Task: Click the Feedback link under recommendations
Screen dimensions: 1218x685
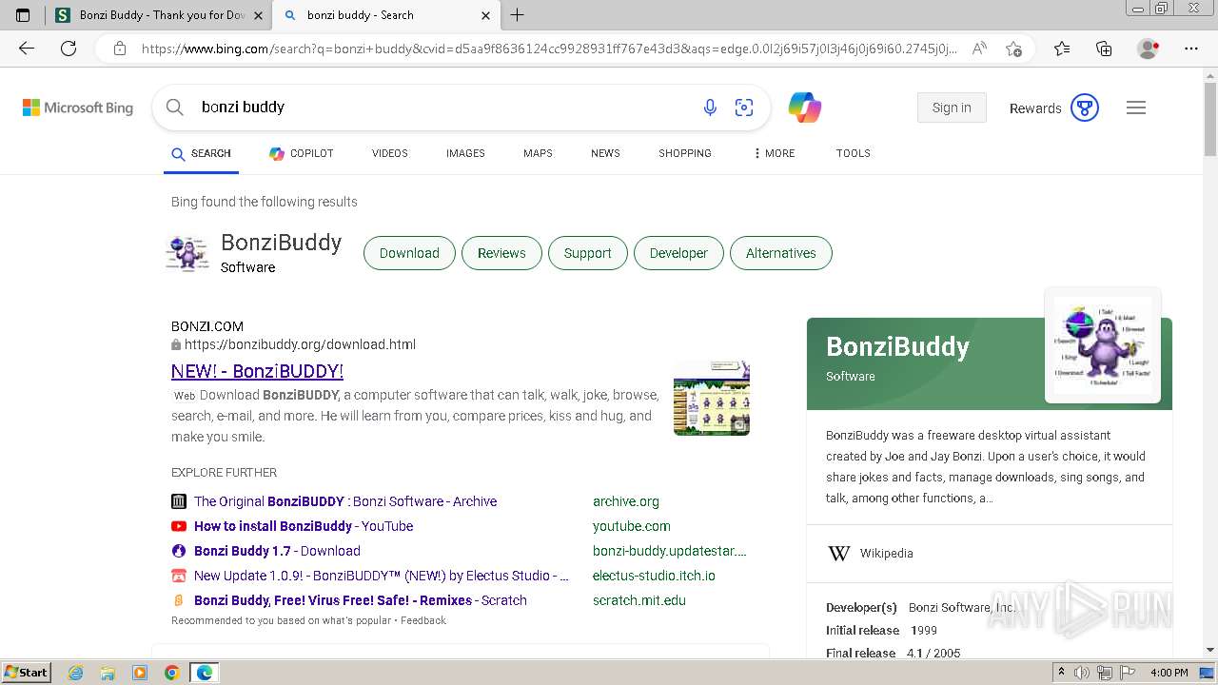Action: [x=422, y=620]
